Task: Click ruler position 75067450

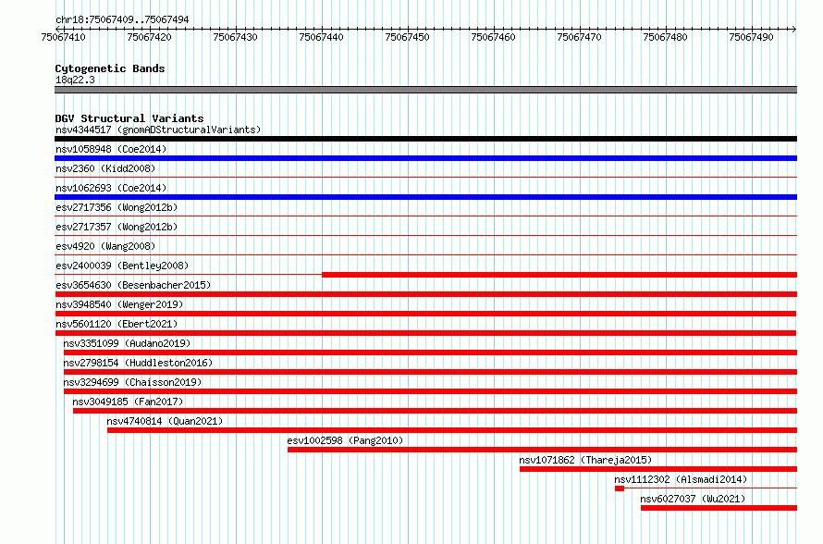Action: click(x=407, y=37)
